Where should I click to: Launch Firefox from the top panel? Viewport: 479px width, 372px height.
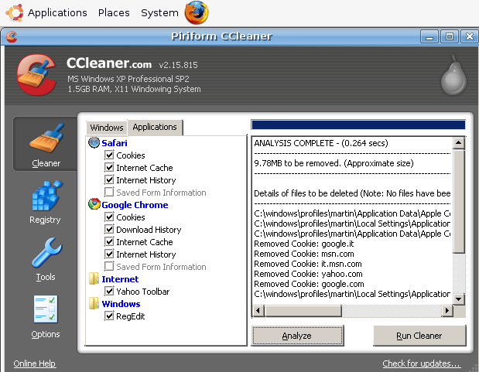click(197, 12)
